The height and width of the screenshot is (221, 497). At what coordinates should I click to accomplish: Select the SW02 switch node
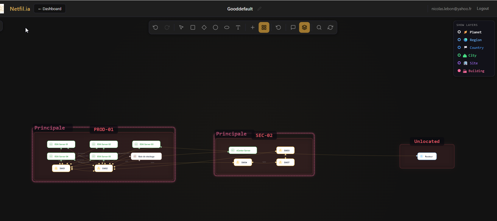tap(104, 168)
